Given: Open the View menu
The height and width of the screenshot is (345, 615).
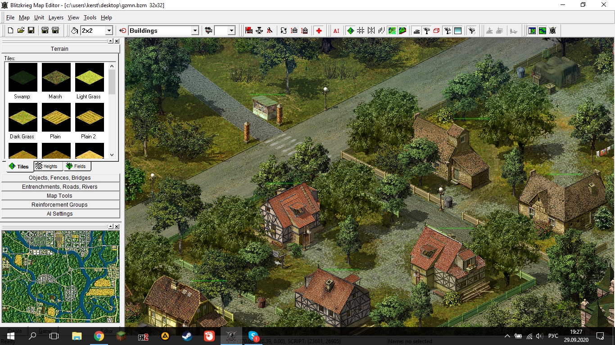Looking at the screenshot, I should [x=73, y=18].
